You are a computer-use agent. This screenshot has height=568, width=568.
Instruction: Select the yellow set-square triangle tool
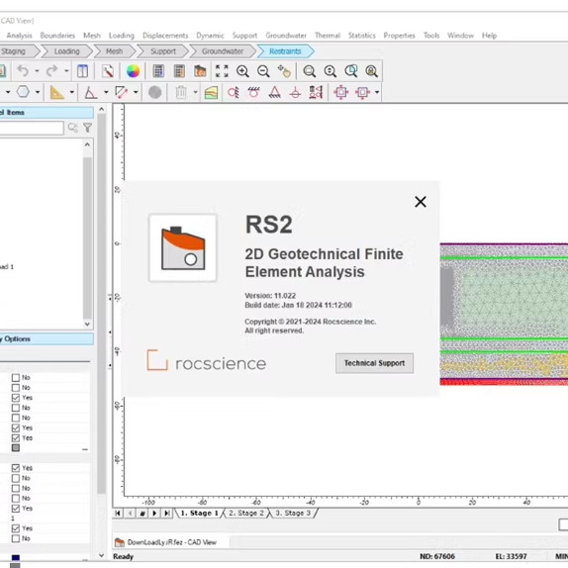pyautogui.click(x=56, y=92)
